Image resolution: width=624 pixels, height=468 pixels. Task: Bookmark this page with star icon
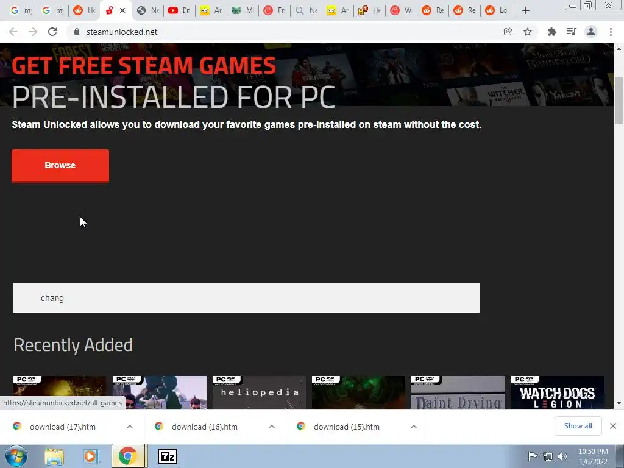pos(528,32)
